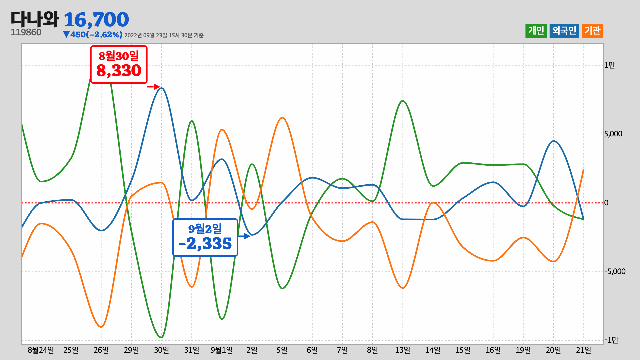The image size is (640, 360).
Task: Click the y-axis label 1만
Action: point(610,65)
